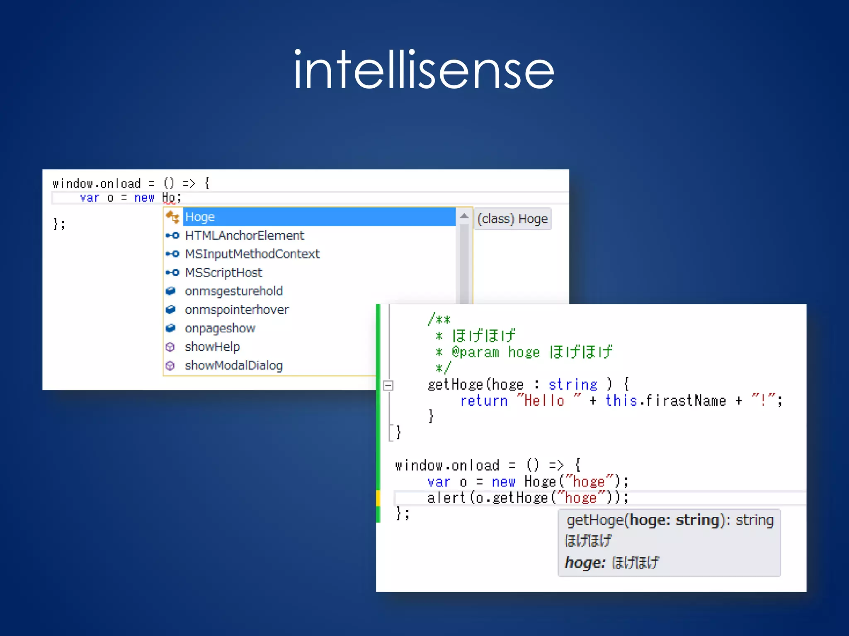Screen dimensions: 849x636
Task: Click the bold 'hoge:' parameter description in the tooltip
Action: point(585,563)
